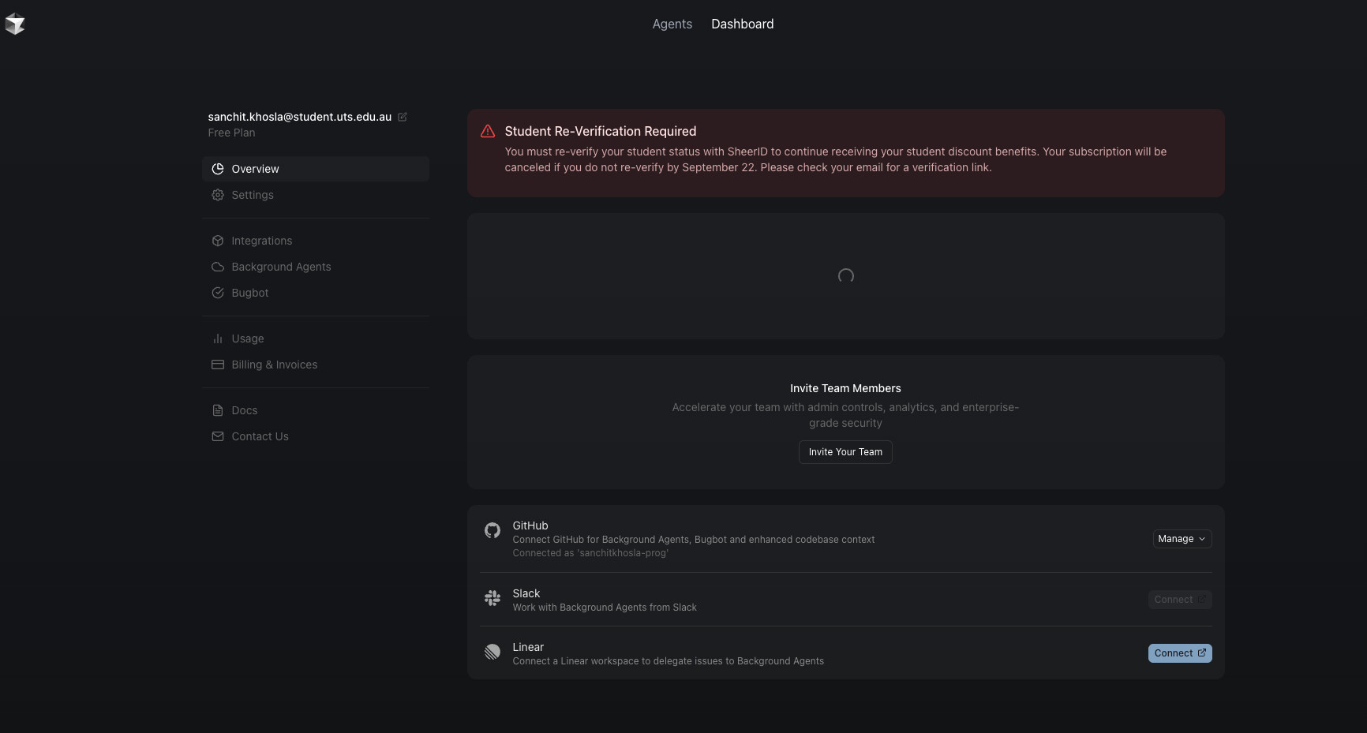
Task: Click the GitHub logo icon
Action: [x=492, y=530]
